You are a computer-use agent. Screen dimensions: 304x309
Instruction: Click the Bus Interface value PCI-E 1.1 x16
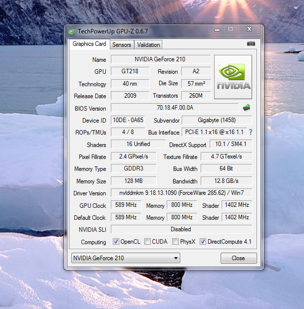point(214,132)
